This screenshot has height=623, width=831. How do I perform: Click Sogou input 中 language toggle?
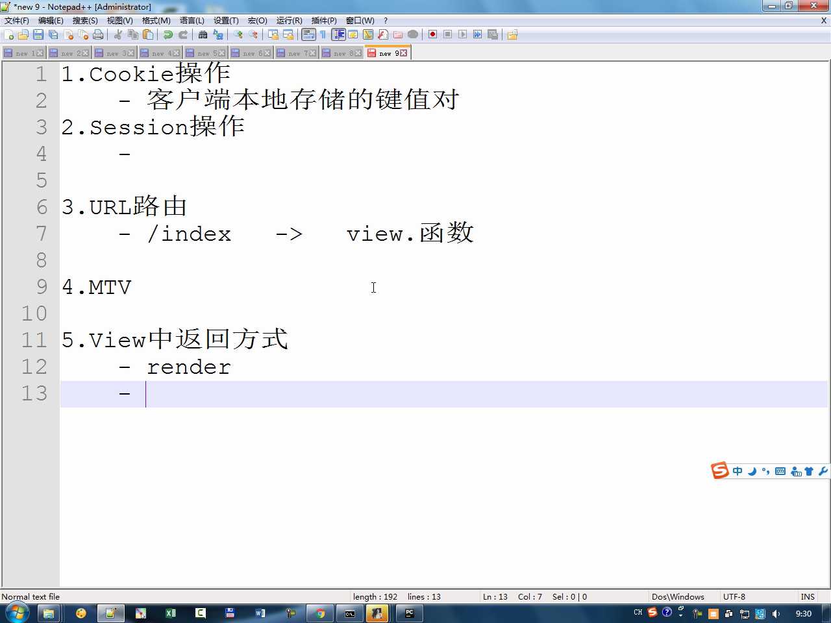coord(738,471)
